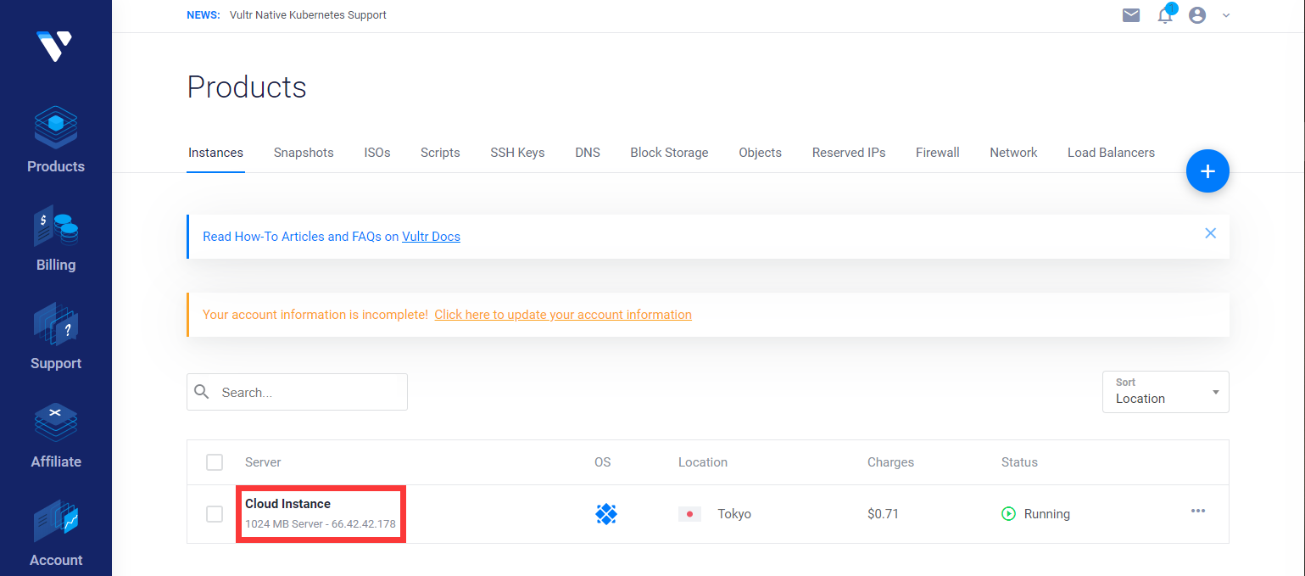Click the blue plus deploy button
The image size is (1305, 576).
(x=1207, y=171)
